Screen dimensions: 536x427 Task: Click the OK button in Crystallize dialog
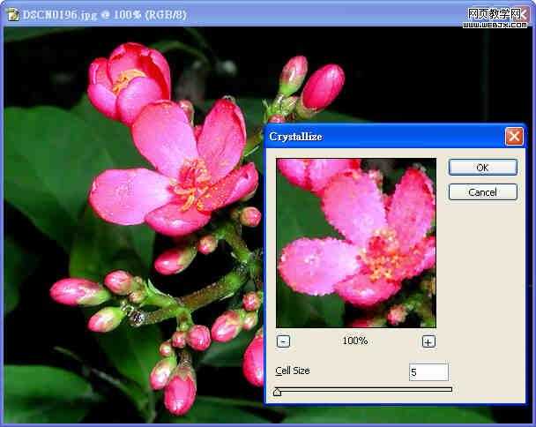coord(482,168)
